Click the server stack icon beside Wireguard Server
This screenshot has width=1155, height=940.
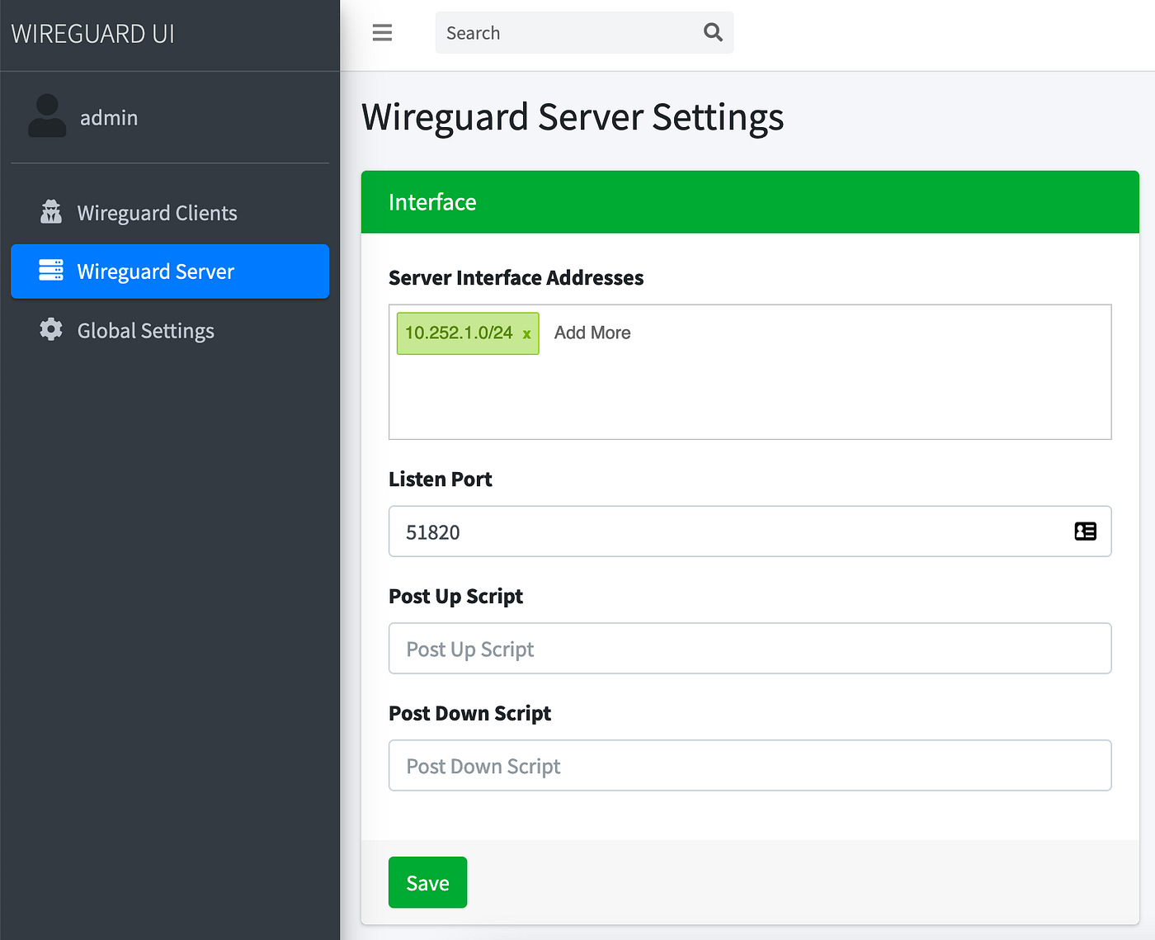coord(50,271)
